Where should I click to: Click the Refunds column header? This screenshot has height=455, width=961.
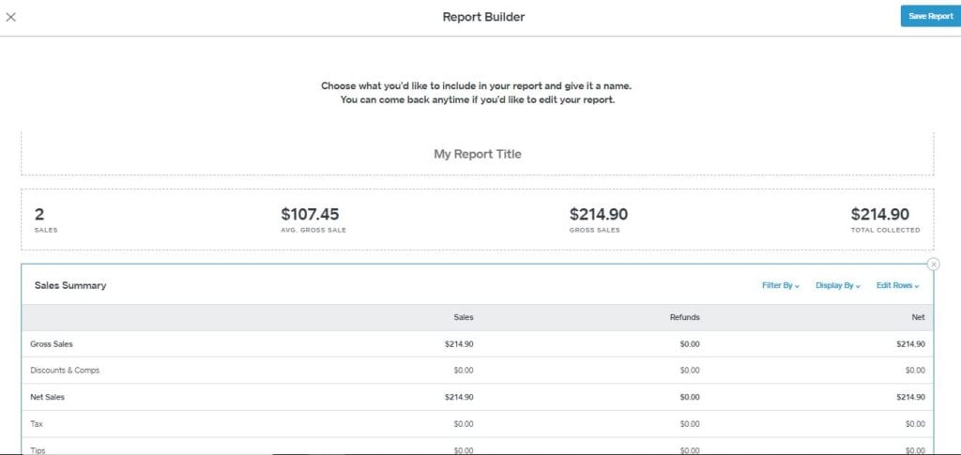(x=684, y=317)
